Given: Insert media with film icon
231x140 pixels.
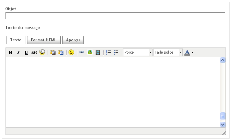Looking at the screenshot, I should click(x=98, y=53).
